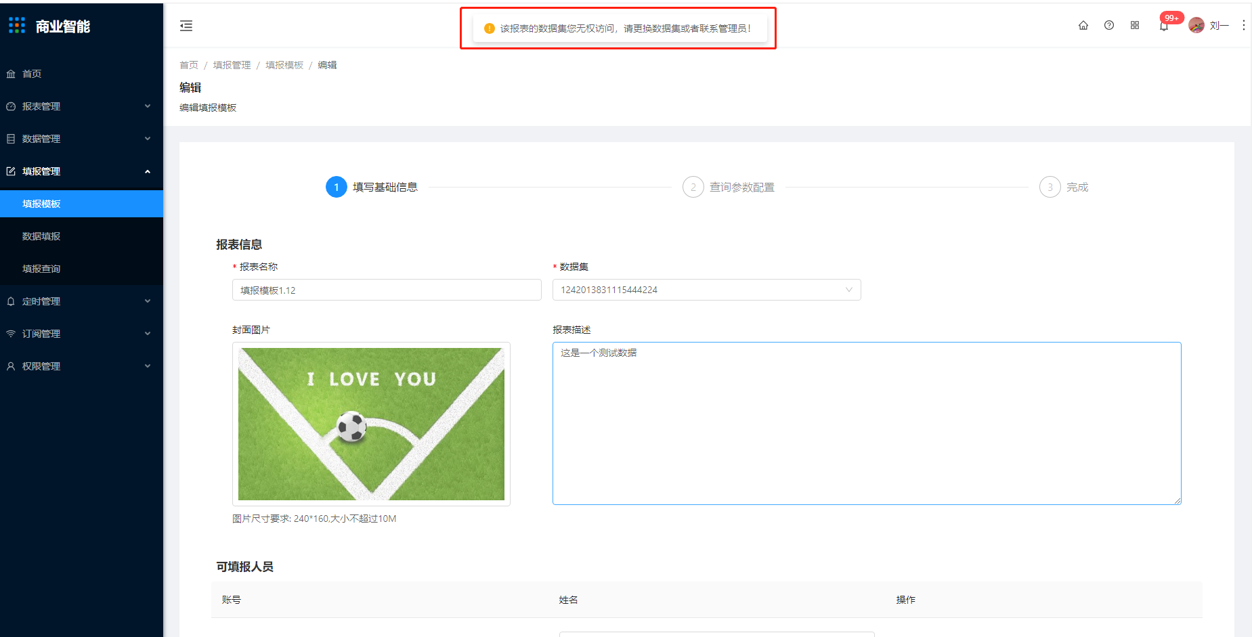Image resolution: width=1252 pixels, height=637 pixels.
Task: Click the 报表信息 section heading
Action: click(239, 244)
